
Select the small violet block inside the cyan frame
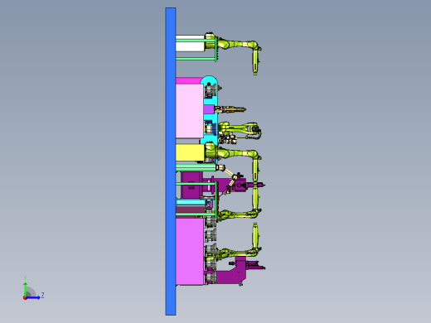coord(209,109)
